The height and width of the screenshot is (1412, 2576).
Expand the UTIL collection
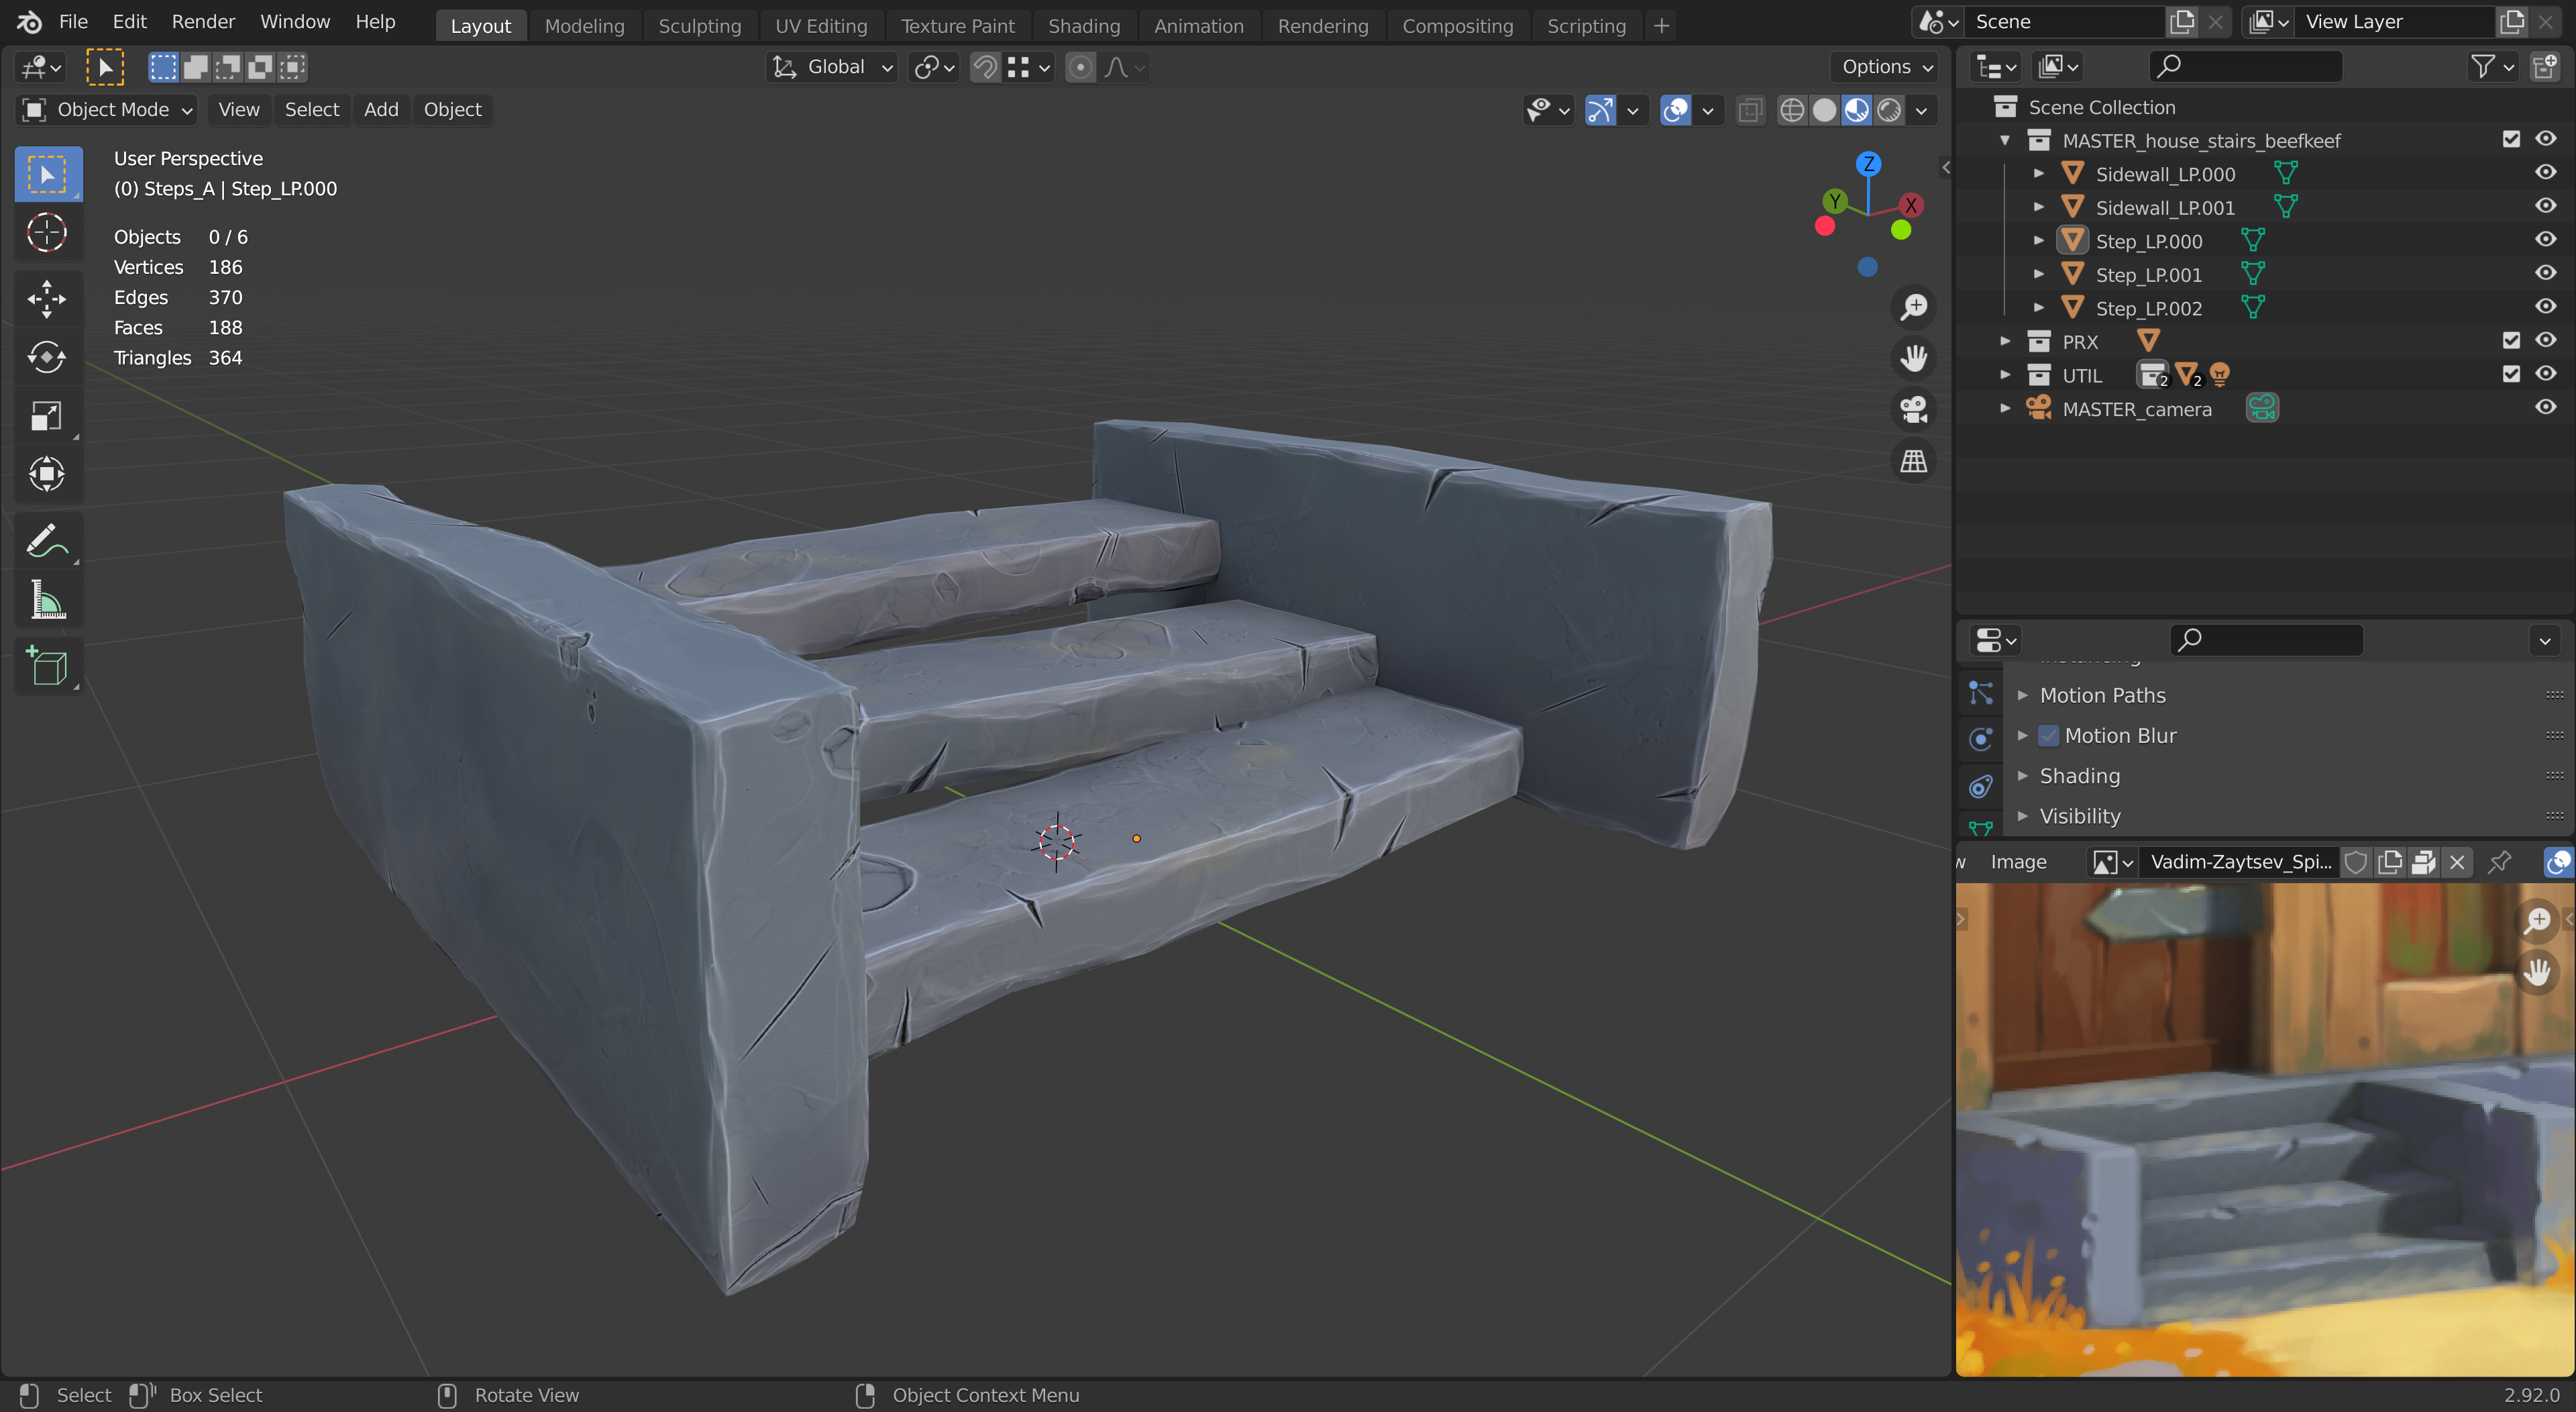point(2005,375)
